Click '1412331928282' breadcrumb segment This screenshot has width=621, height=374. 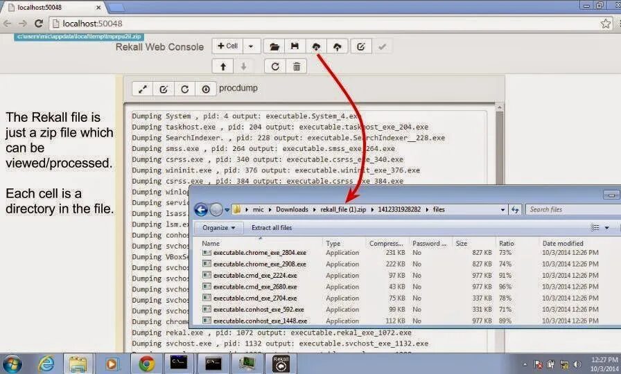tap(399, 209)
